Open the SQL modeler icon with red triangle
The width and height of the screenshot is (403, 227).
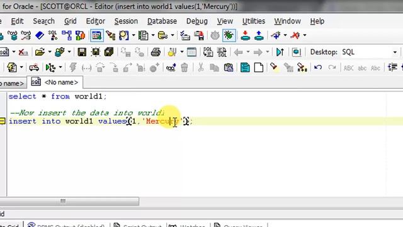[53, 35]
